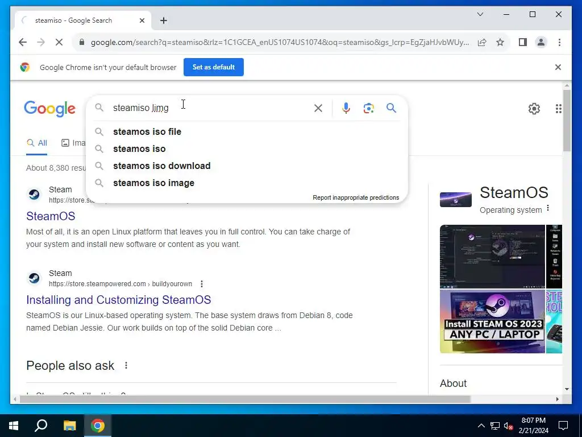Open the SteamOS search result
The image size is (582, 437).
pos(51,216)
